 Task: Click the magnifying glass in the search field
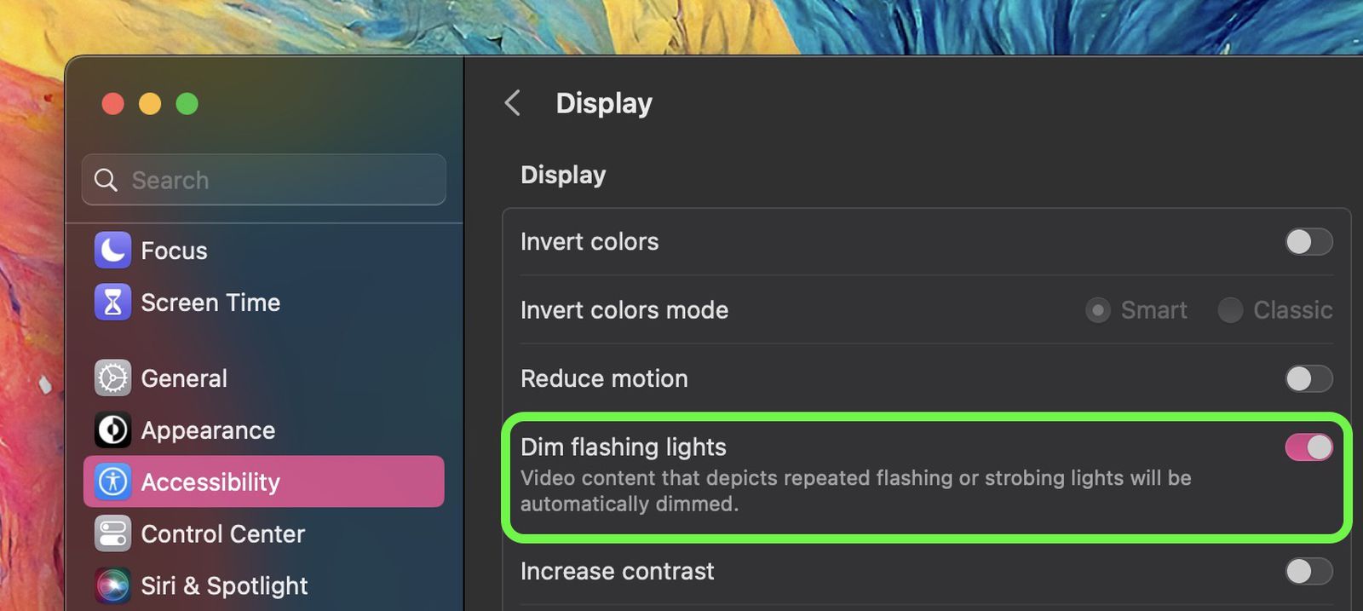pos(106,180)
